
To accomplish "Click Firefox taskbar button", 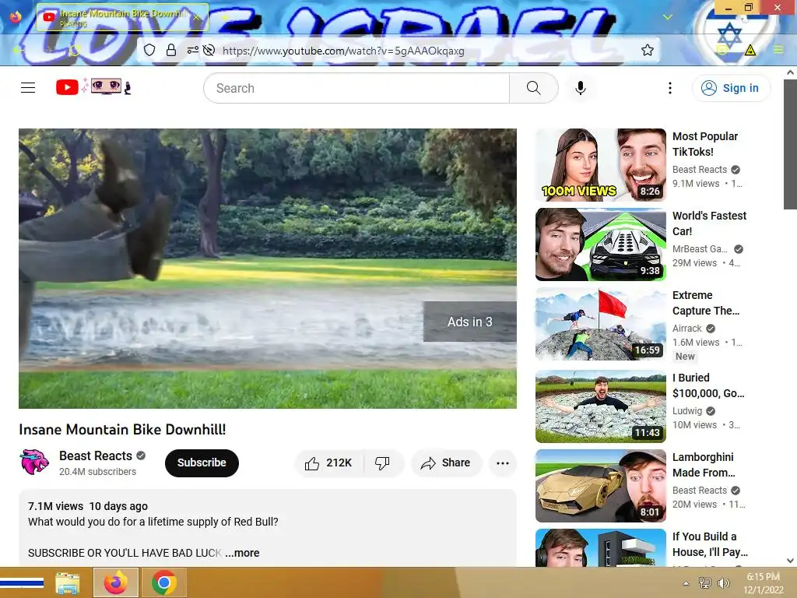I will tap(116, 582).
